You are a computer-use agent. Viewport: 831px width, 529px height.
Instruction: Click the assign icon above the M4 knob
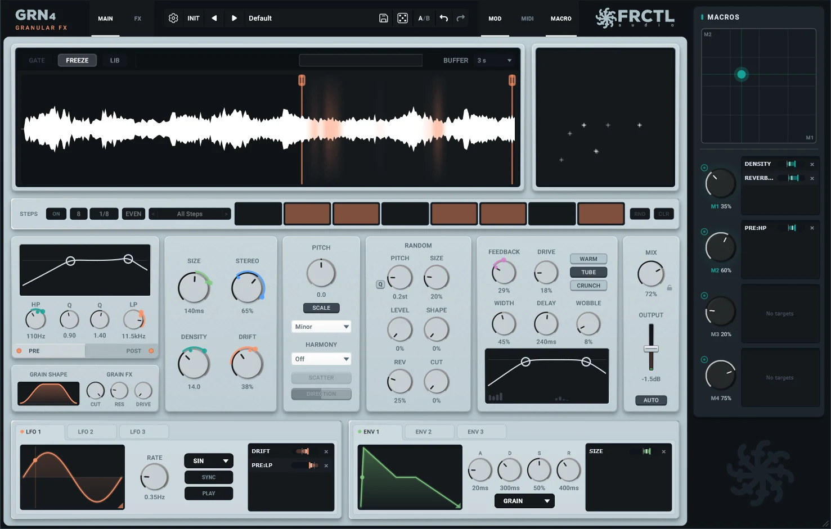[704, 360]
